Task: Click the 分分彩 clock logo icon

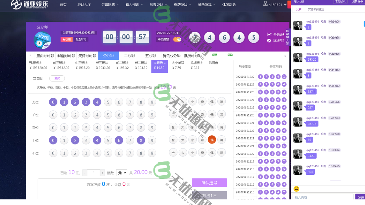Action: pos(42,40)
